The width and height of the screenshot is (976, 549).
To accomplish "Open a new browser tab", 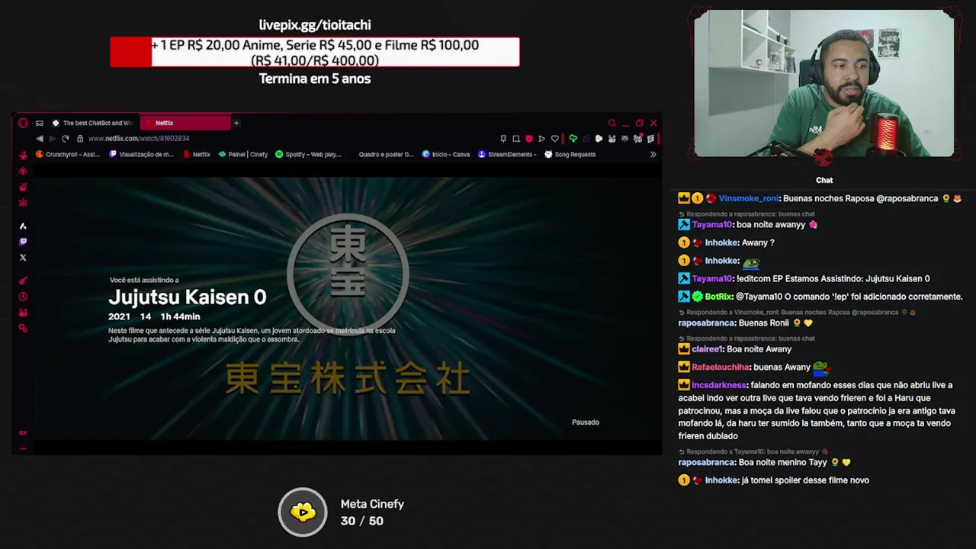I will click(236, 123).
